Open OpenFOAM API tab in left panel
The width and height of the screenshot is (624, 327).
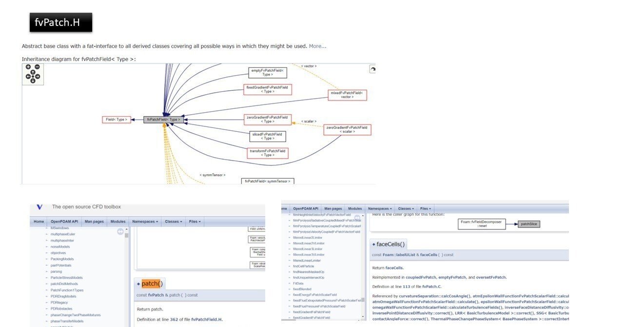(x=64, y=222)
